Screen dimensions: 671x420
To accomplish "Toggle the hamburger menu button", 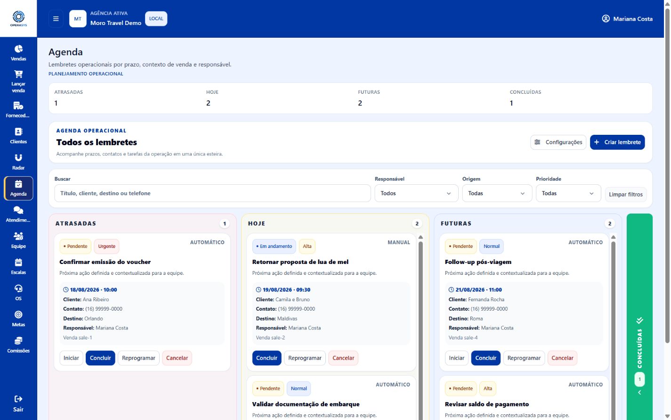I will [x=56, y=19].
